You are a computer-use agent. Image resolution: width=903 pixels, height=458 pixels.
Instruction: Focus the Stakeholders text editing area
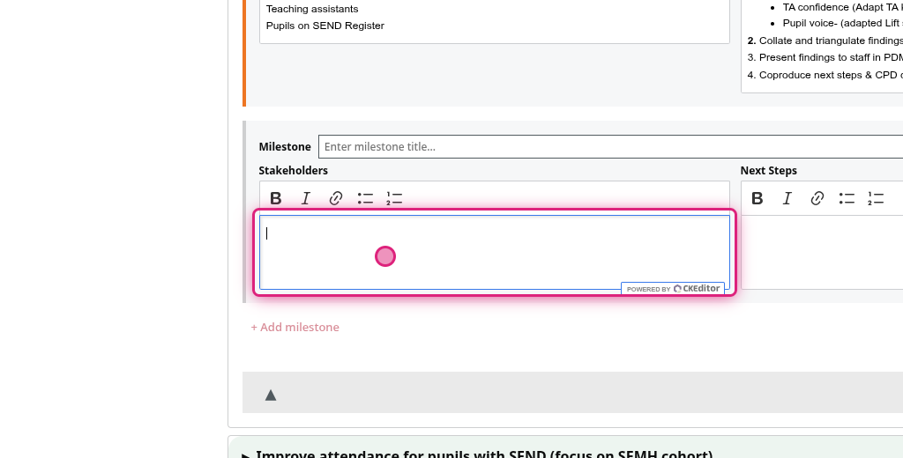click(495, 252)
